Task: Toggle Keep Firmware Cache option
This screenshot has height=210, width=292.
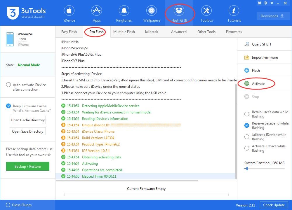Action: tap(8, 106)
